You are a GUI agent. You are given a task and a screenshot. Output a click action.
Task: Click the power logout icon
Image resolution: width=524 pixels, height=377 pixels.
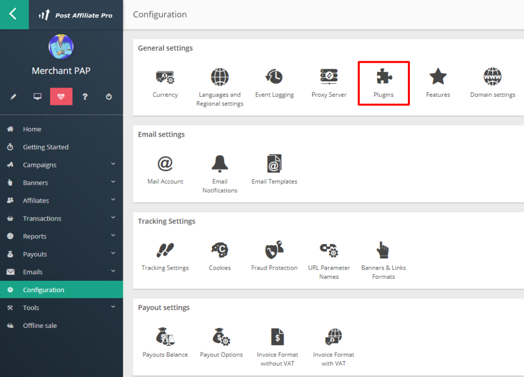108,97
